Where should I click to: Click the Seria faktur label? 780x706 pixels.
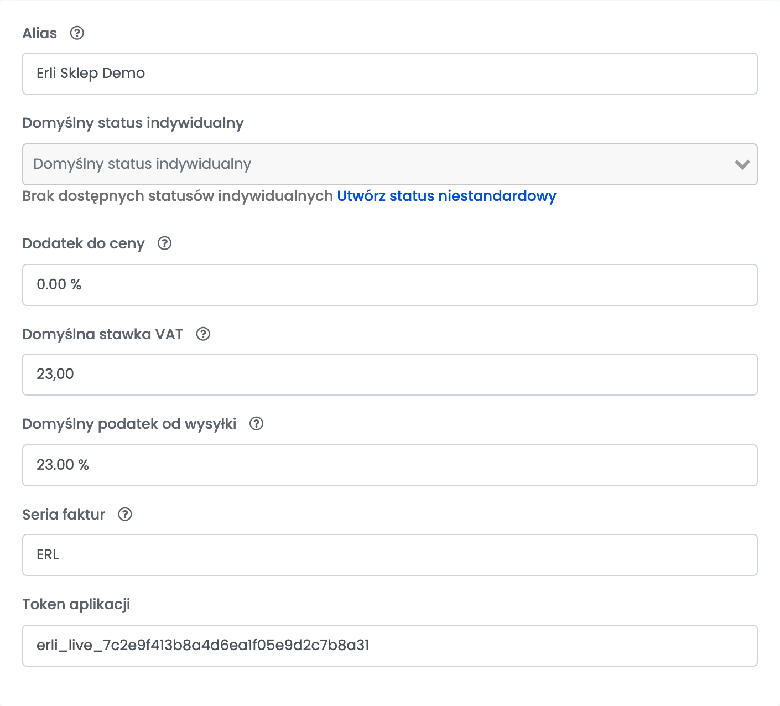(64, 515)
